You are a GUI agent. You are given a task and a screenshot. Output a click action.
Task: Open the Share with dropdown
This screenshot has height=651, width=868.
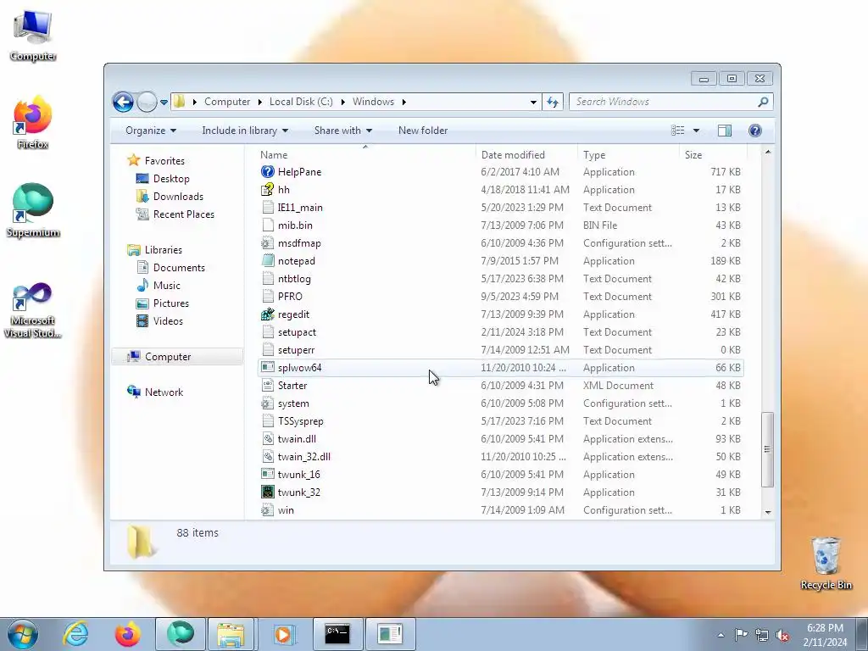point(343,131)
